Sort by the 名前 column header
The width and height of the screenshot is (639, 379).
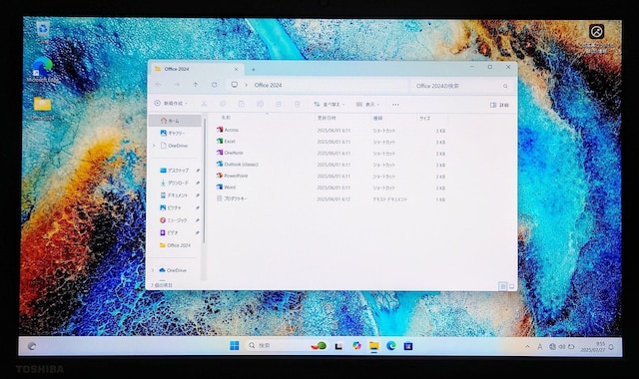tap(226, 118)
